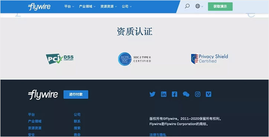Click the WeChat icon in footer

tap(186, 94)
